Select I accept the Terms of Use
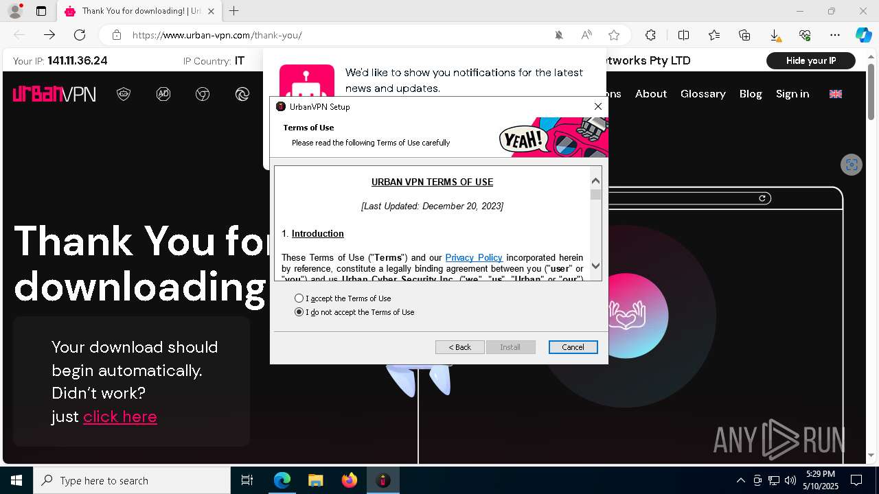This screenshot has height=494, width=879. 343,298
